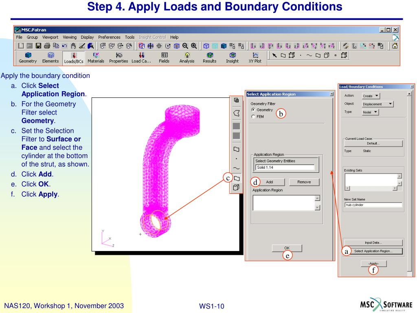
Task: Open the Group menu
Action: click(32, 37)
